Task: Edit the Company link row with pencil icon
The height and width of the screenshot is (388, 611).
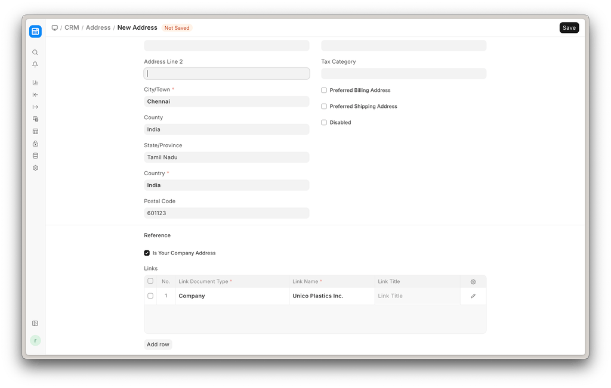Action: click(x=473, y=296)
